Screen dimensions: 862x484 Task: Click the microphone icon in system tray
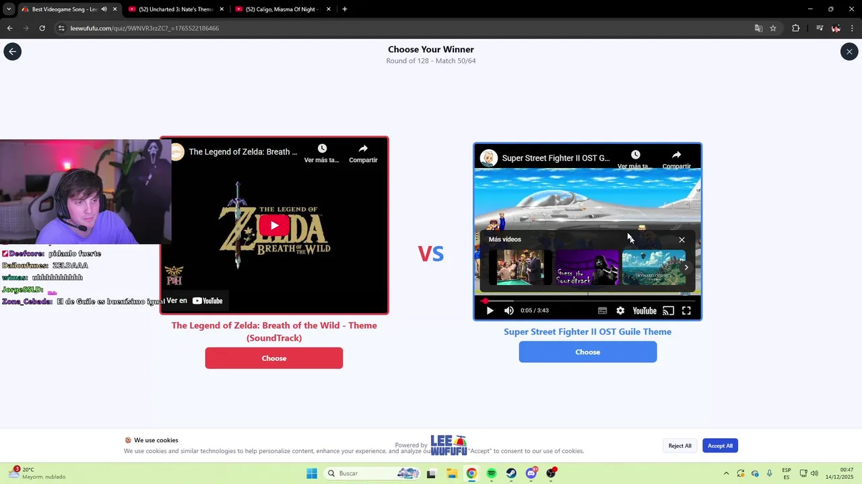[x=770, y=473]
